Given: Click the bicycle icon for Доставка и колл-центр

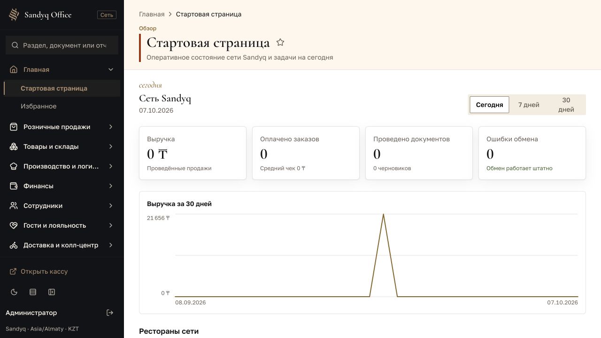Looking at the screenshot, I should pos(14,245).
